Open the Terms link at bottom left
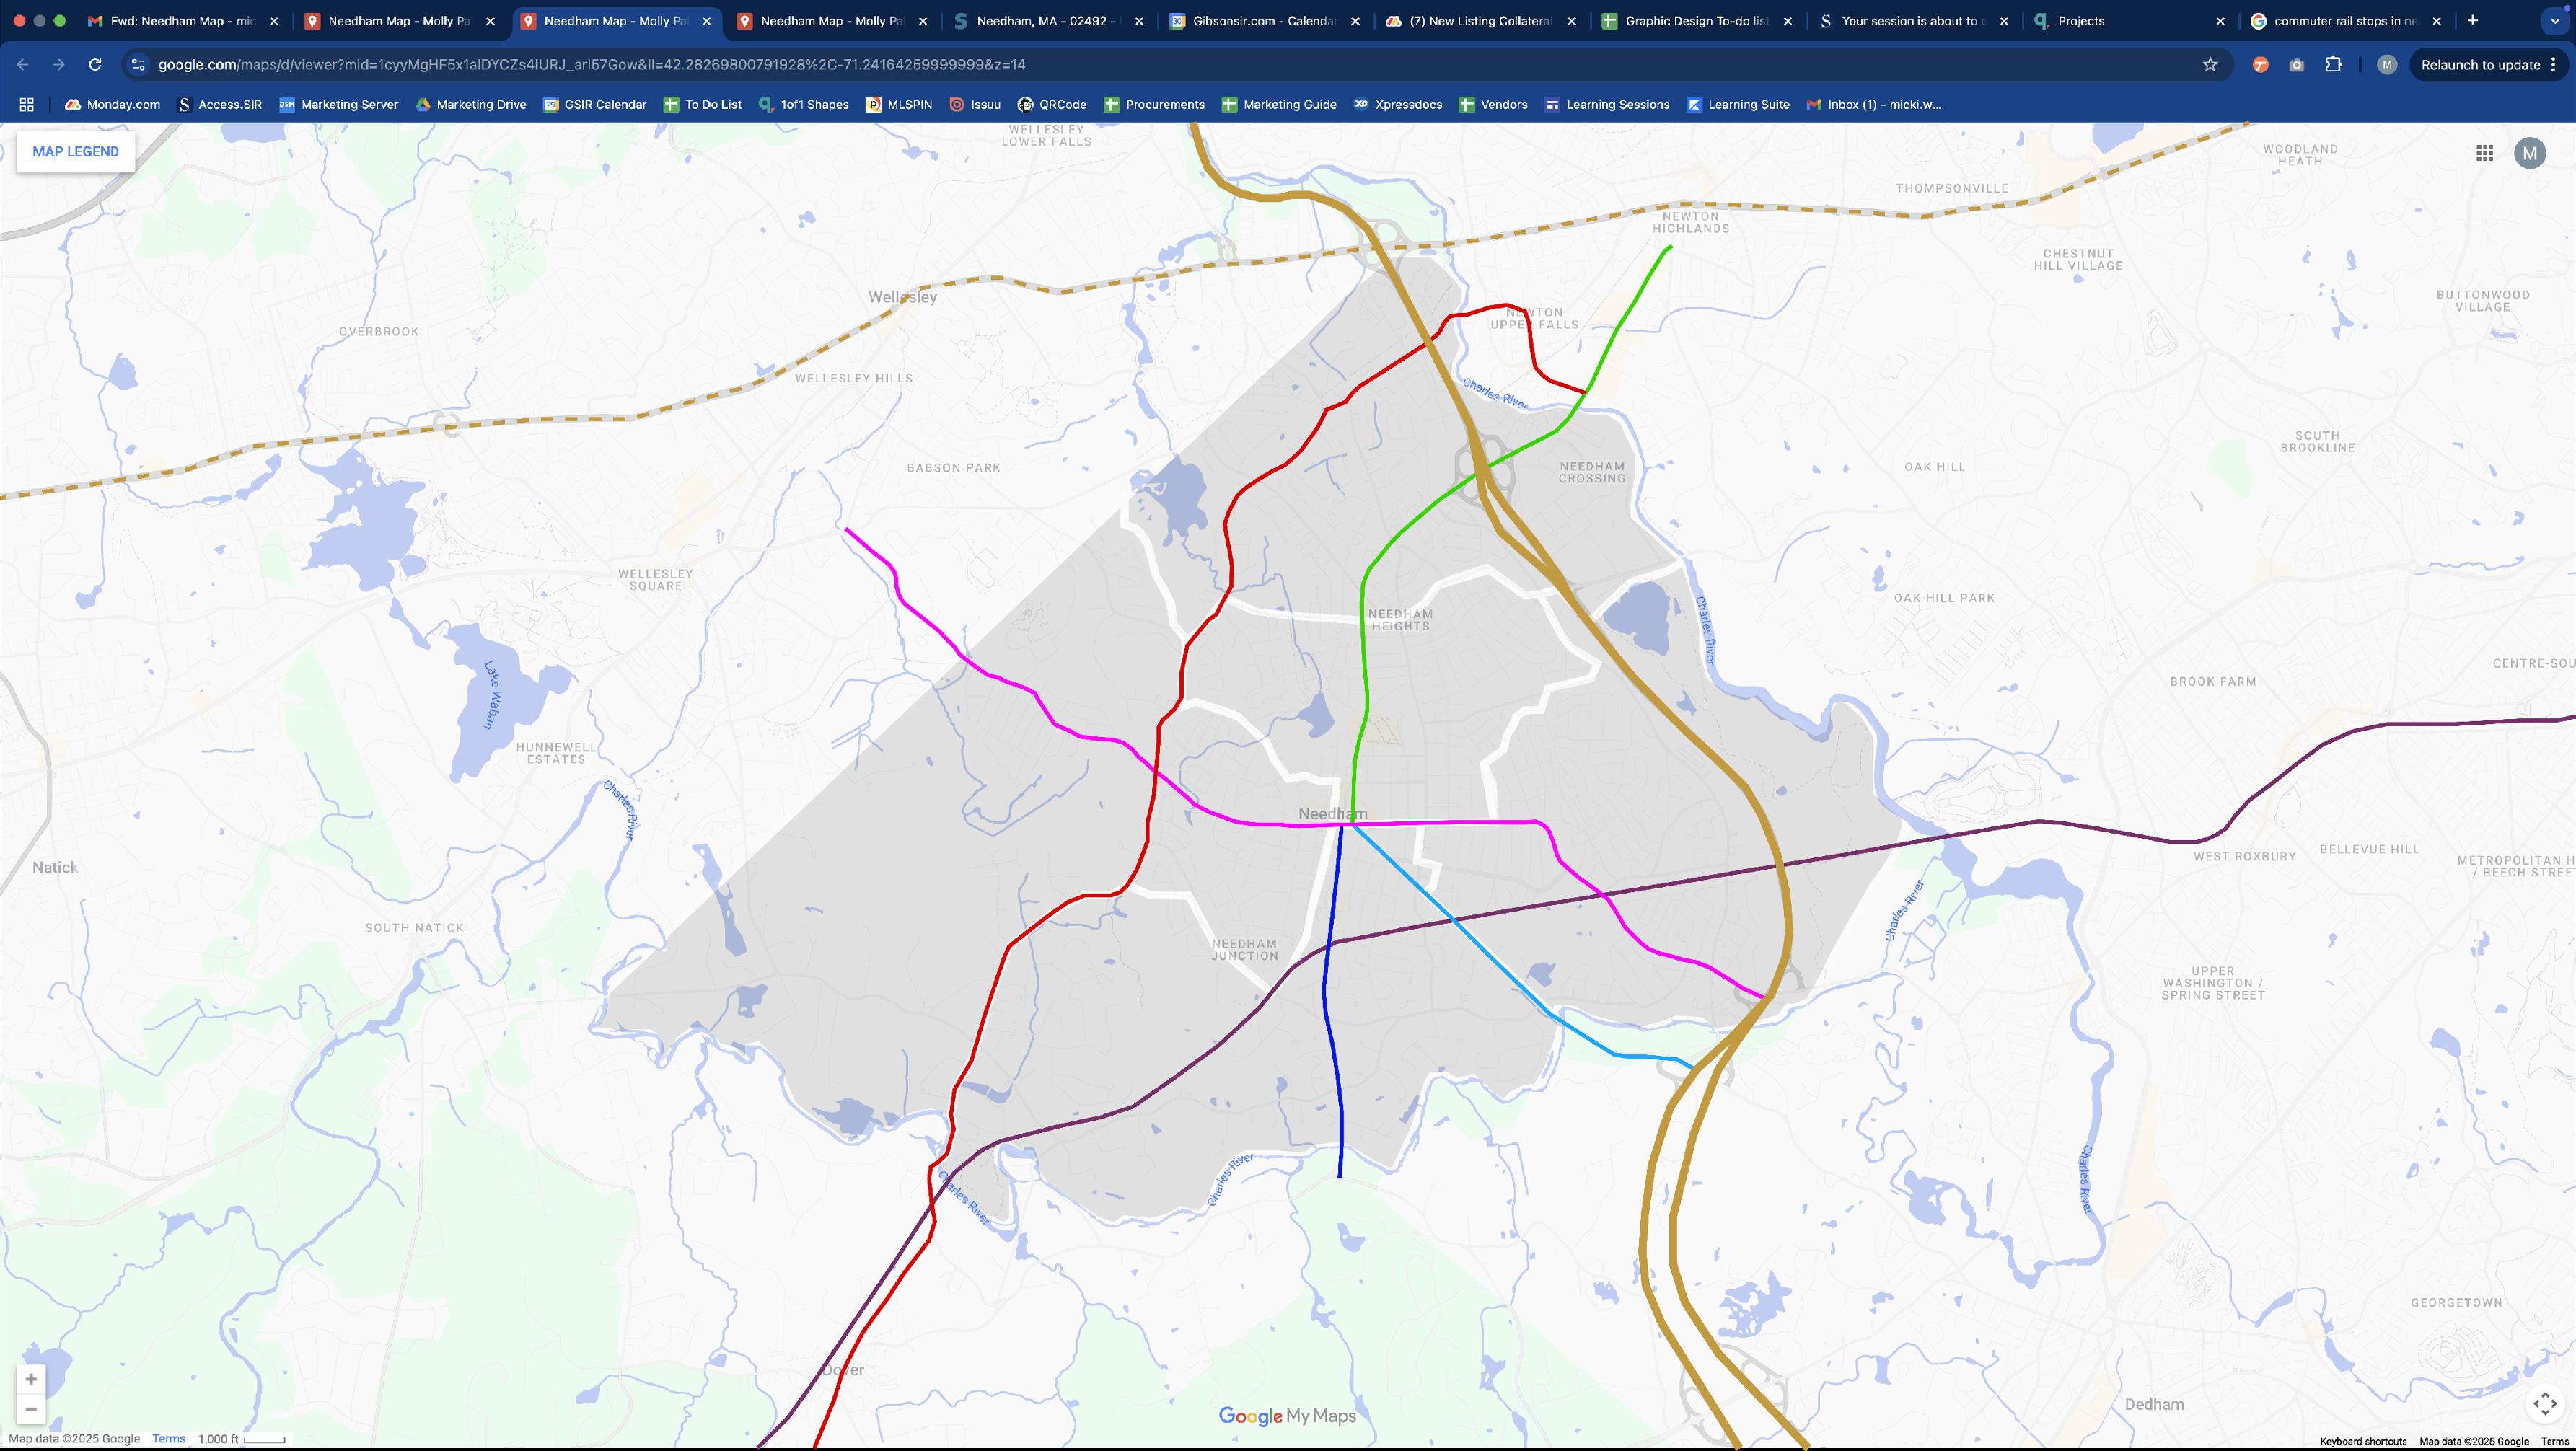Viewport: 2576px width, 1451px height. (168, 1439)
